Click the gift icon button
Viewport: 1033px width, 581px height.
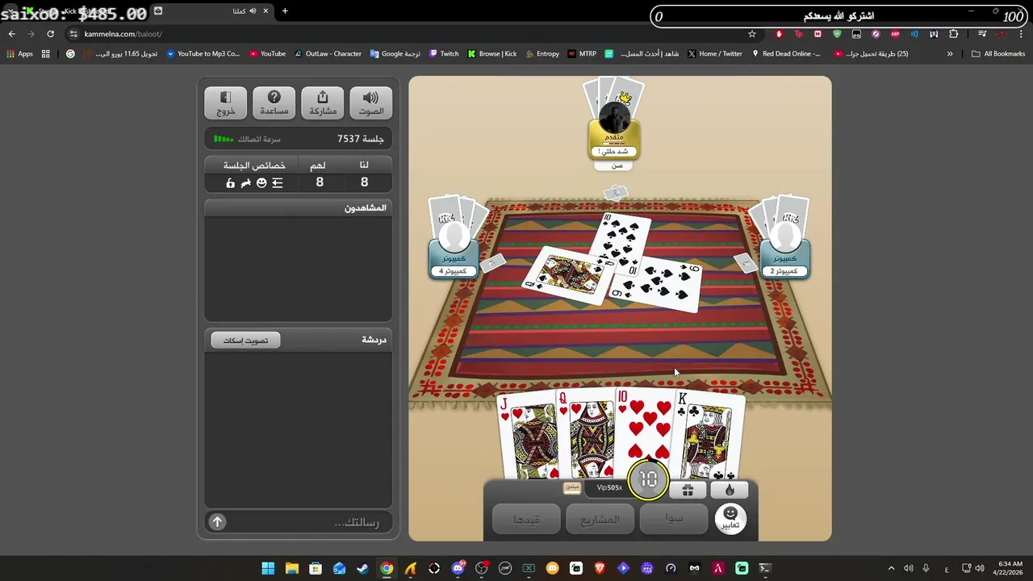click(x=688, y=490)
